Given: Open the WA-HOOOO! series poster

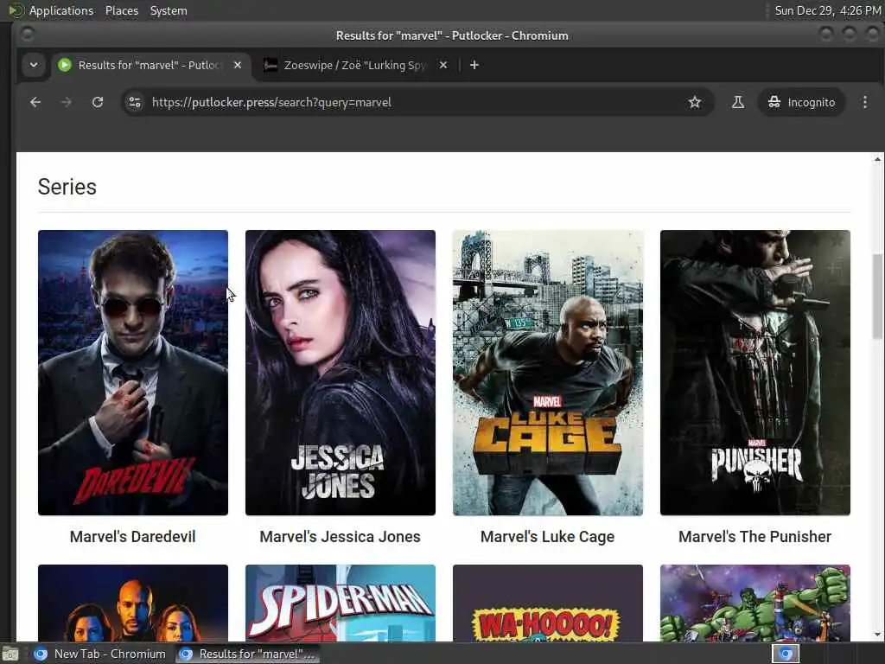Looking at the screenshot, I should pos(547,603).
